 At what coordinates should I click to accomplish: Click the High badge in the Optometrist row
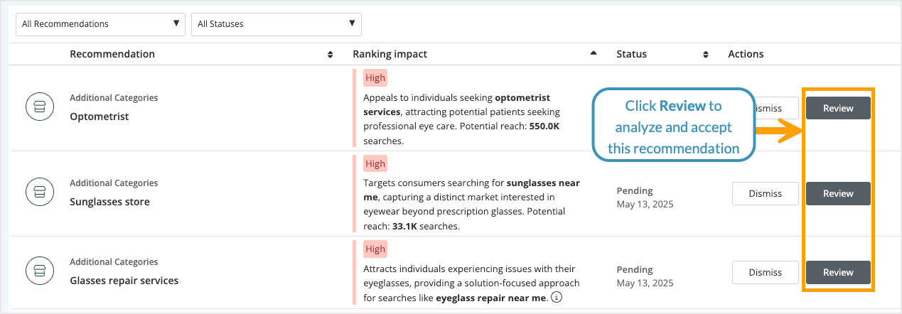(375, 78)
